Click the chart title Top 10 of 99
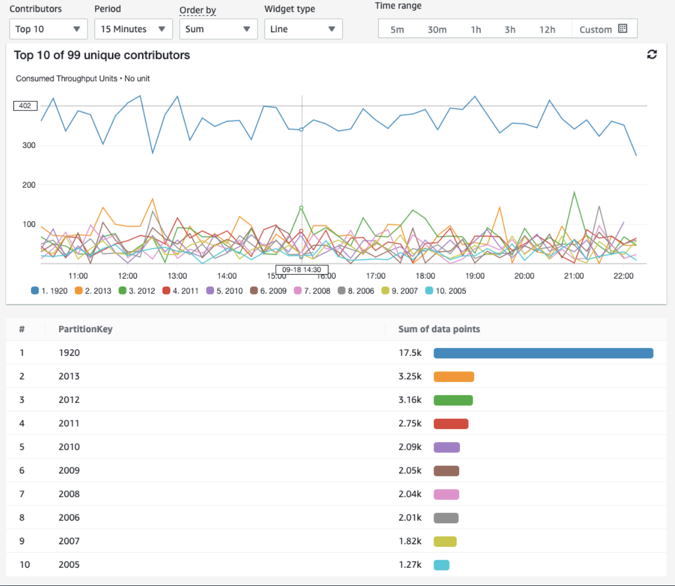Screen dimensions: 675x586 [102, 55]
